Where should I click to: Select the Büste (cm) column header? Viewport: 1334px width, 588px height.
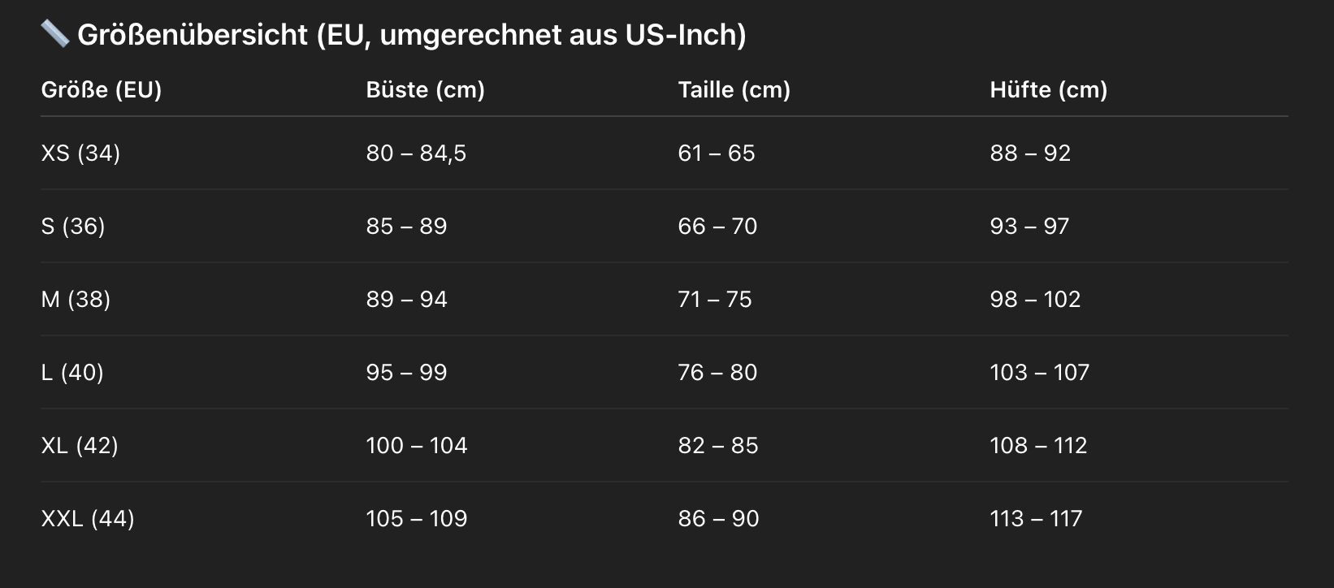click(425, 89)
